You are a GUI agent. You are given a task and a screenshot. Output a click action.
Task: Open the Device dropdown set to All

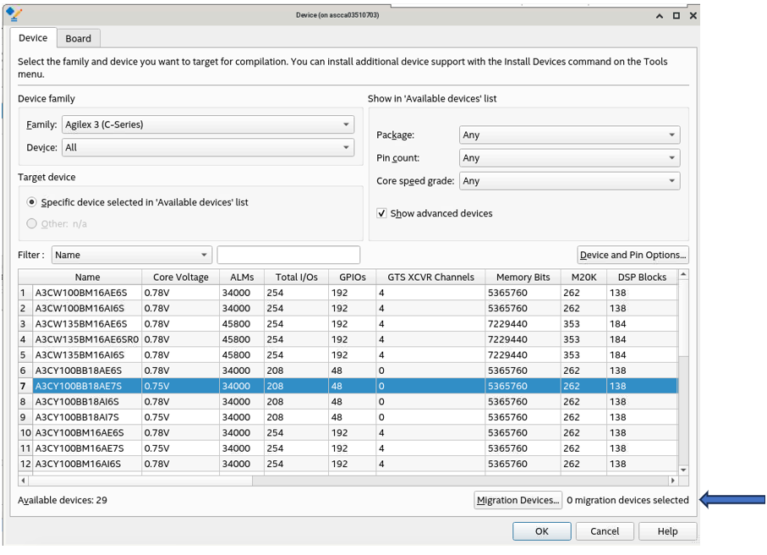(208, 147)
